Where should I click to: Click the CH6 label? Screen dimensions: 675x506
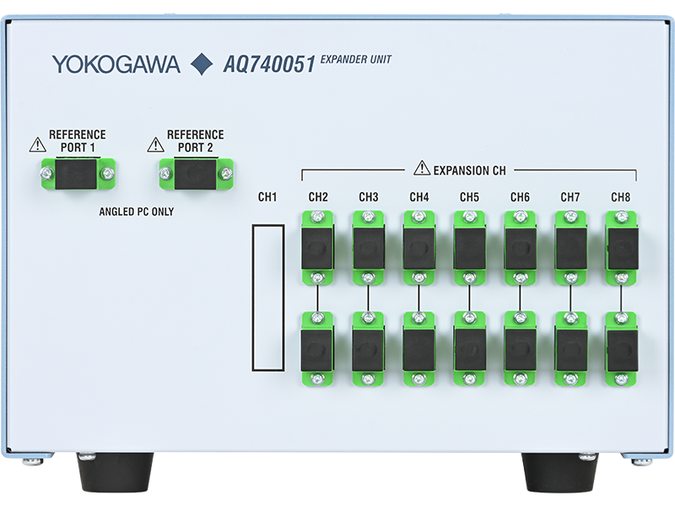coord(520,197)
